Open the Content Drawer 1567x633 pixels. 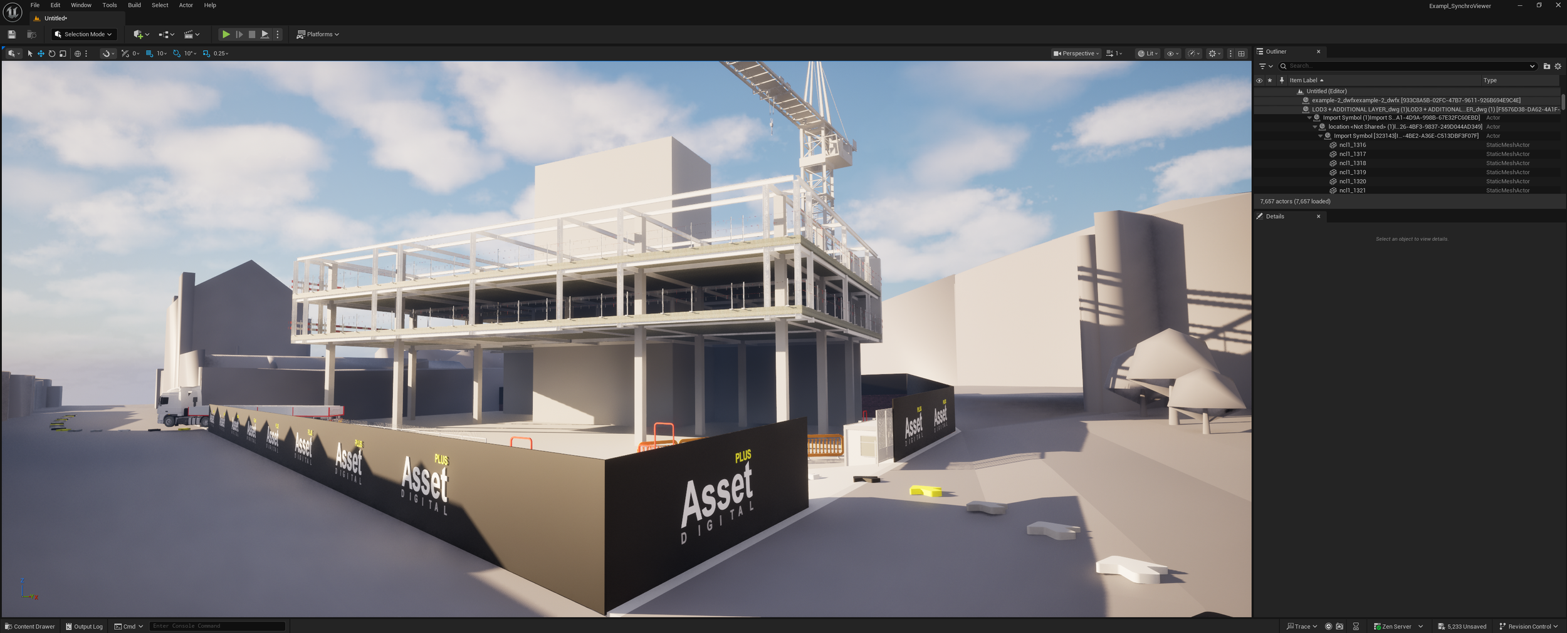tap(30, 626)
